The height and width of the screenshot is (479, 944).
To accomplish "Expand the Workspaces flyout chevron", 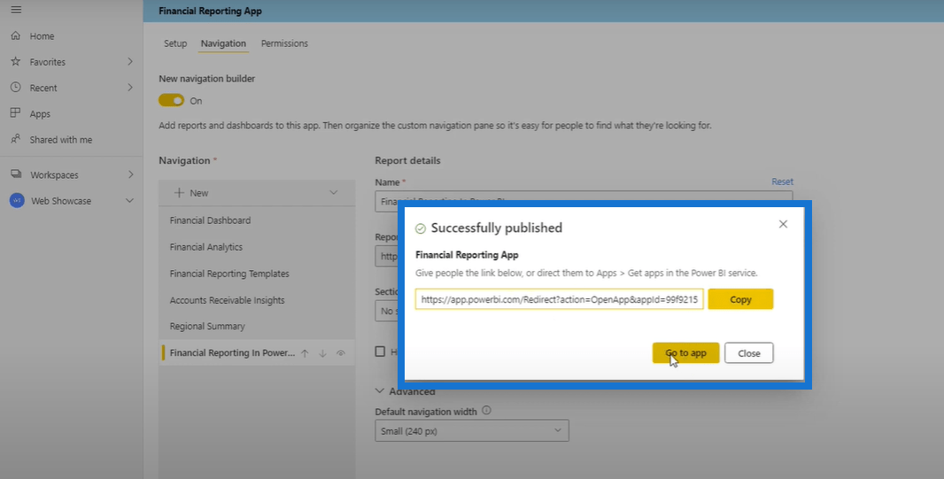I will tap(130, 175).
